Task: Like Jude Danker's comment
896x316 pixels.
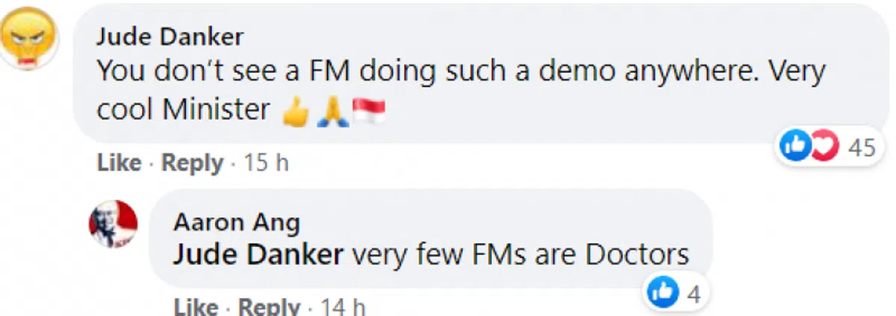Action: click(x=119, y=163)
